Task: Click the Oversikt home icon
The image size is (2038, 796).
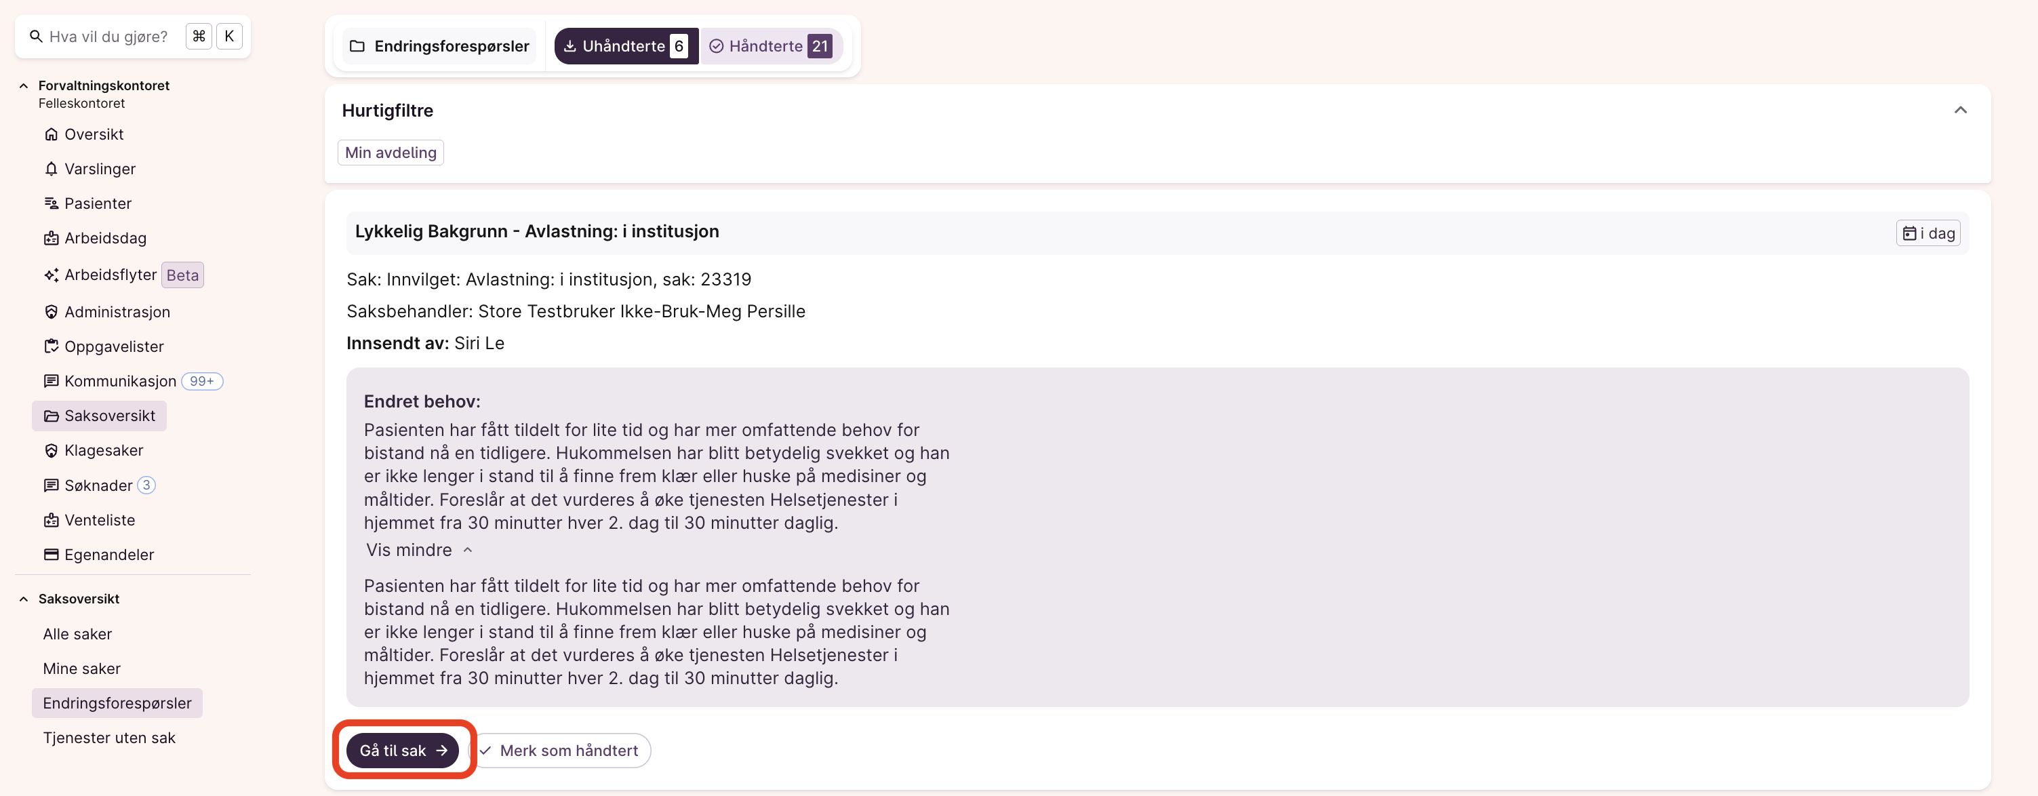Action: [52, 134]
